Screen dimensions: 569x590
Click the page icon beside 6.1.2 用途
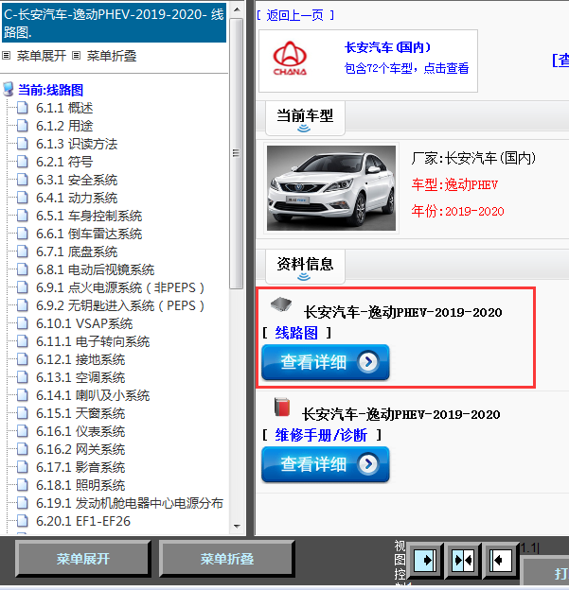[x=23, y=126]
